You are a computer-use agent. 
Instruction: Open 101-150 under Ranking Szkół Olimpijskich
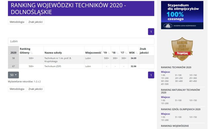pos(193,117)
